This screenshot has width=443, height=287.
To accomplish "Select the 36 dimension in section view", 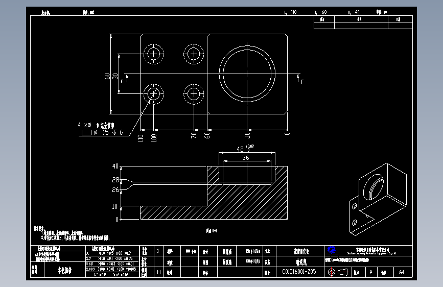I will pyautogui.click(x=245, y=157).
